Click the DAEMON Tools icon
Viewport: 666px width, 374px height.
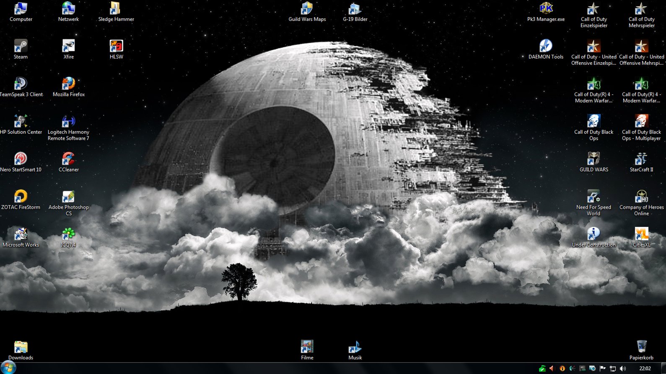pyautogui.click(x=546, y=46)
